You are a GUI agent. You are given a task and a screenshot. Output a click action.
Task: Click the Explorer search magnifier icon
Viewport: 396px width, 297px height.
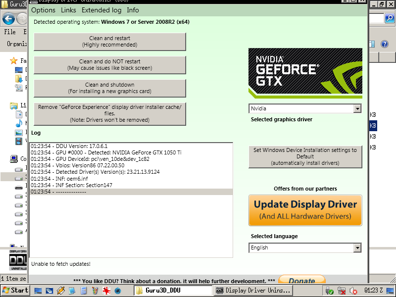(x=390, y=18)
